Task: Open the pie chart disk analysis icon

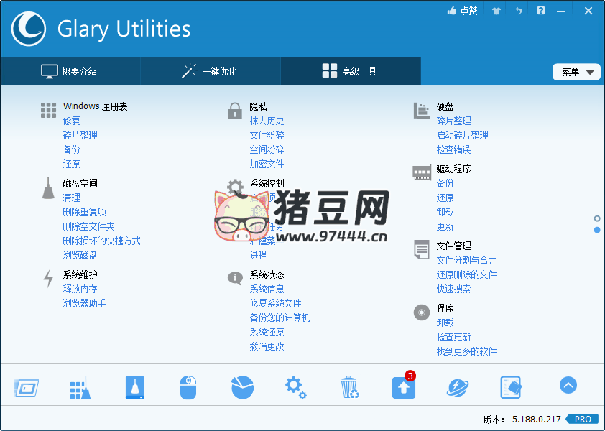Action: [x=242, y=388]
